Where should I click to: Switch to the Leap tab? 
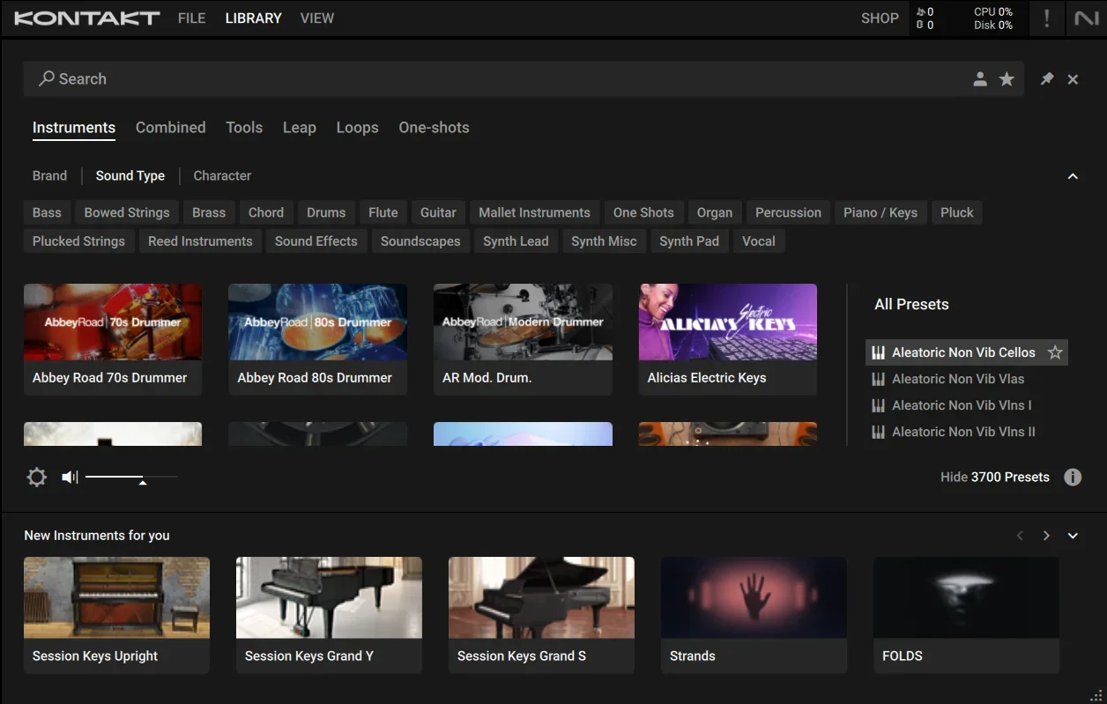[x=300, y=128]
